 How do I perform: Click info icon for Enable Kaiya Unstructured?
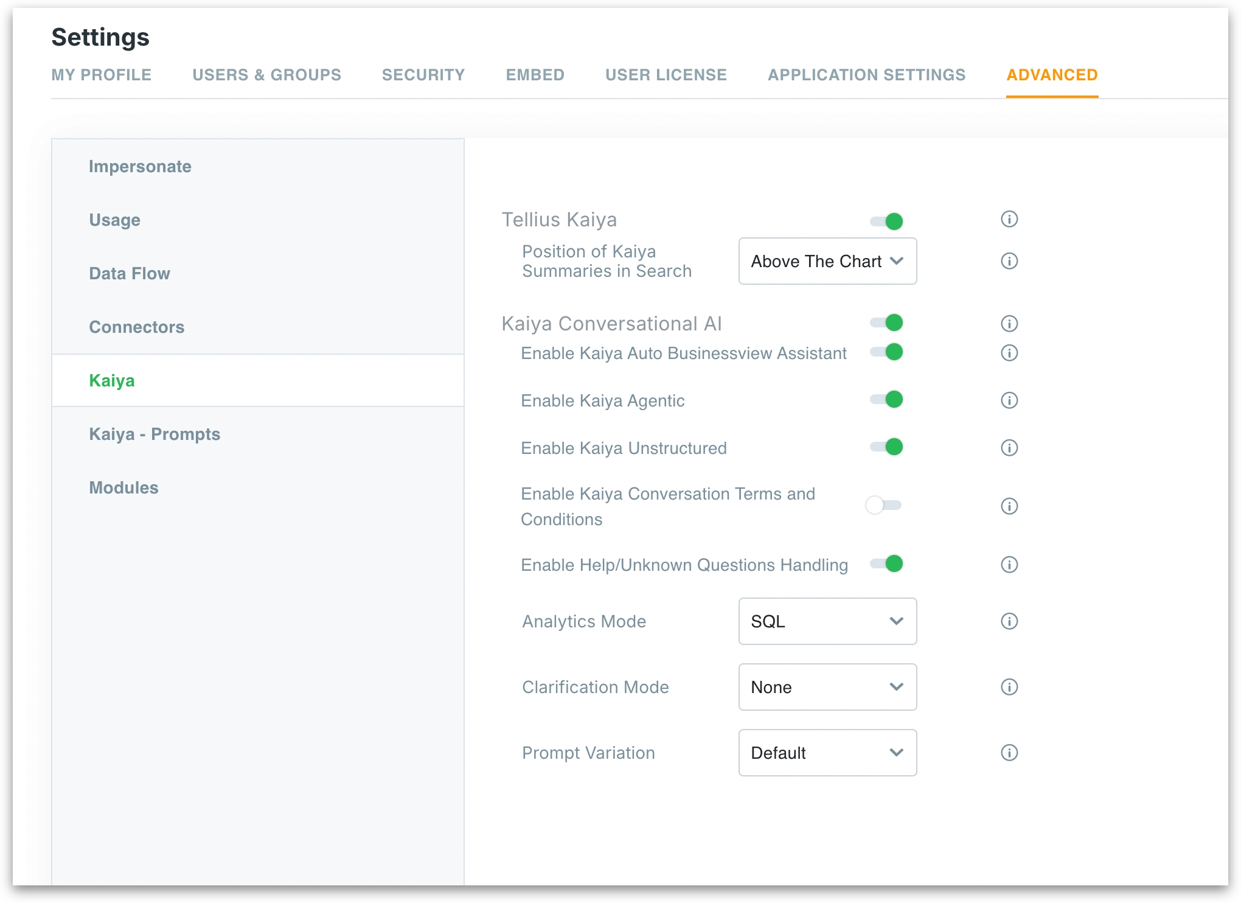1009,448
